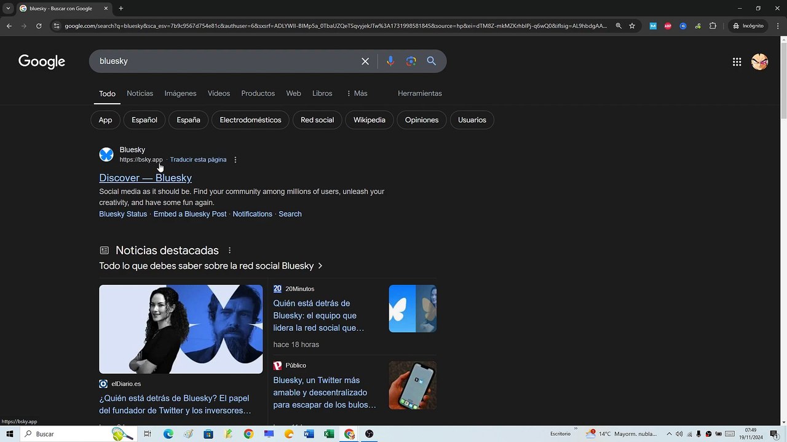Image resolution: width=787 pixels, height=442 pixels.
Task: Click the Incógnito indicator button
Action: 748,26
